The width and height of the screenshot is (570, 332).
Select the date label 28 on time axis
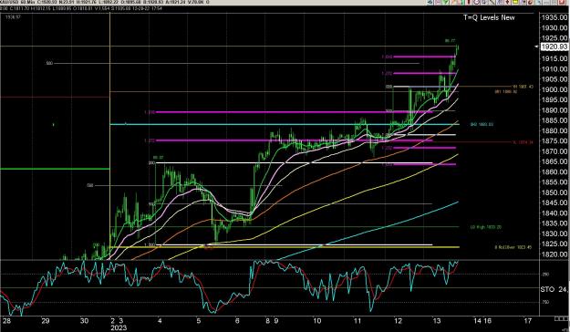tap(6, 321)
